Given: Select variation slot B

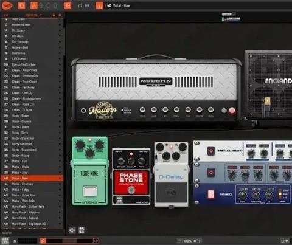Looking at the screenshot, I should coord(41,5).
